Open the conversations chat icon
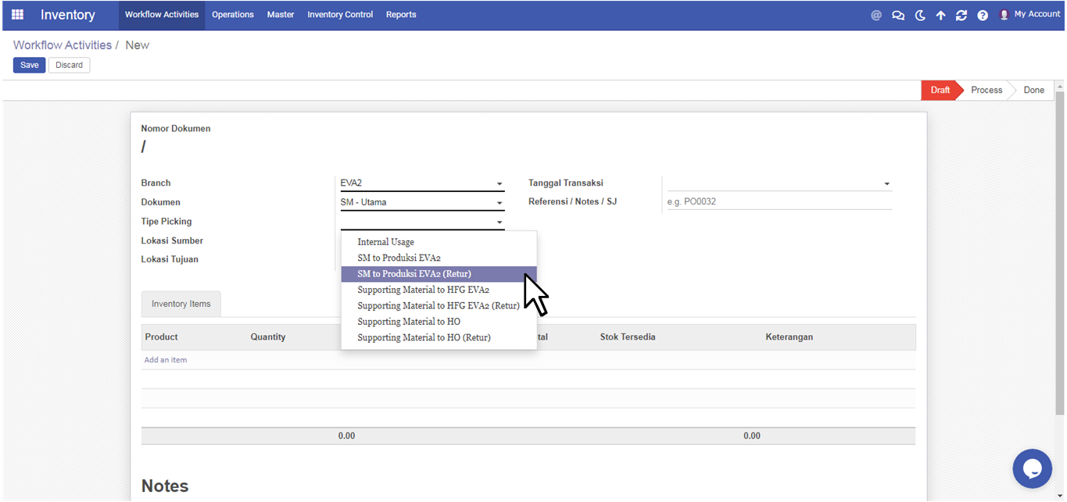Screen dimensions: 1067x502 pyautogui.click(x=898, y=15)
